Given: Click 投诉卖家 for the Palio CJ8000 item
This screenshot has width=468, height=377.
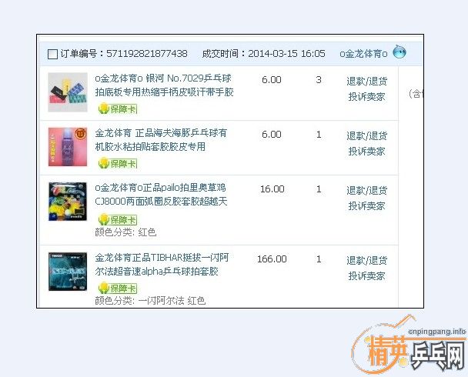Looking at the screenshot, I should [x=366, y=206].
